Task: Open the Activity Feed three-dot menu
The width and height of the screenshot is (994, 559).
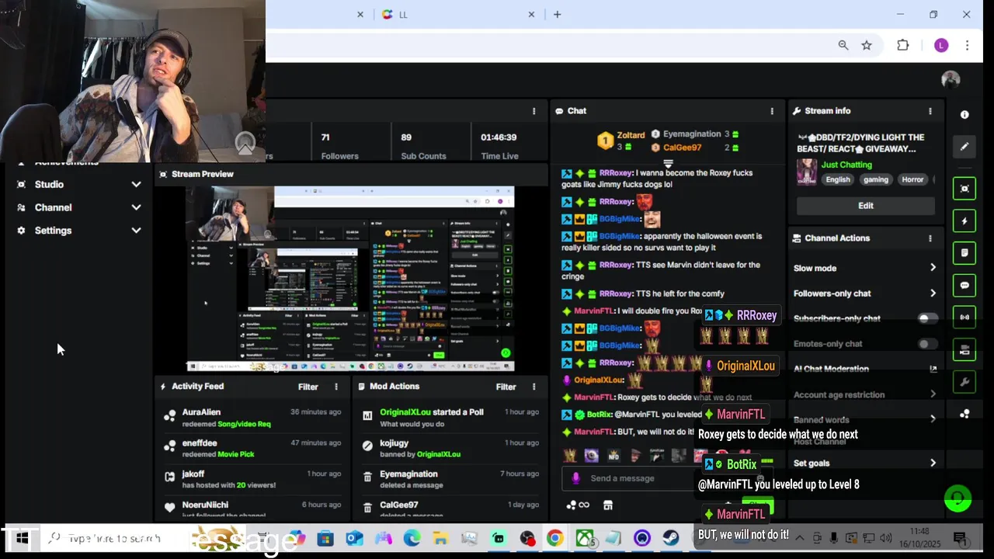Action: coord(336,387)
